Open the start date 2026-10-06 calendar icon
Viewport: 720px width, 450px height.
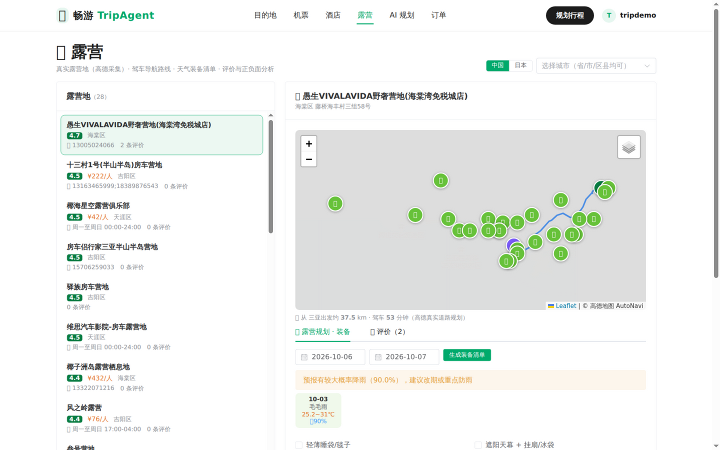tap(304, 357)
